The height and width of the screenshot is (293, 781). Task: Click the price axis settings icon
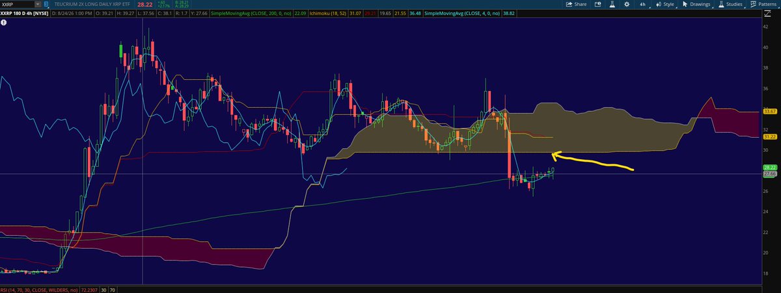click(767, 14)
